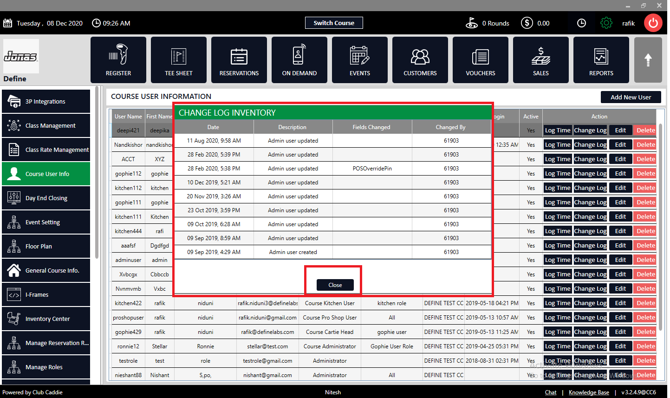Open the On Demand module
The image size is (670, 398).
(299, 60)
